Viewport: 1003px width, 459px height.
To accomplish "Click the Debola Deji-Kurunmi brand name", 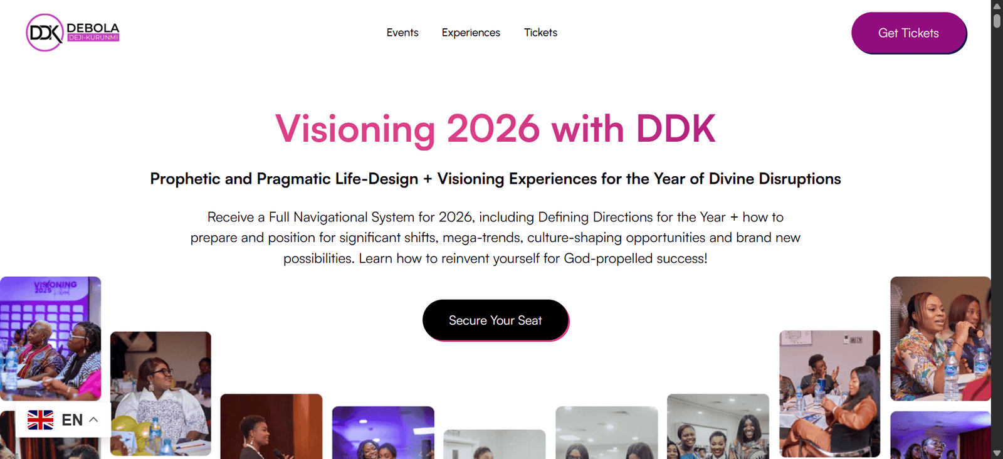I will pos(93,32).
